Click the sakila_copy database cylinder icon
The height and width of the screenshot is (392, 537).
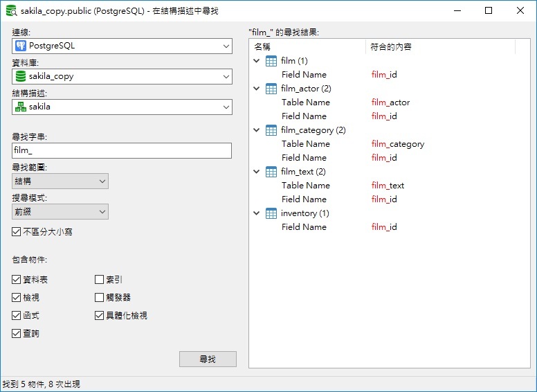[x=21, y=76]
